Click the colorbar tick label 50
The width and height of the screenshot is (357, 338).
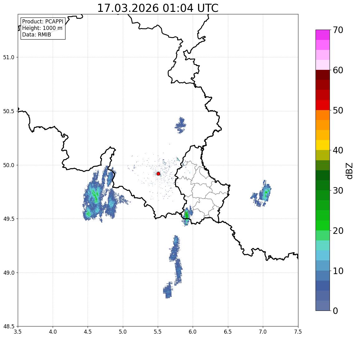338,110
